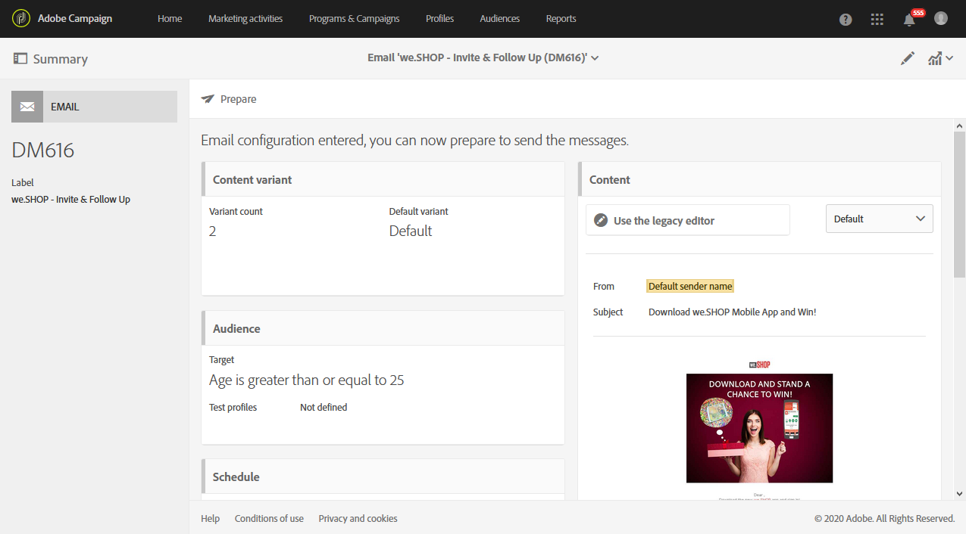Open the apps grid switcher icon
The image size is (966, 534).
tap(877, 20)
